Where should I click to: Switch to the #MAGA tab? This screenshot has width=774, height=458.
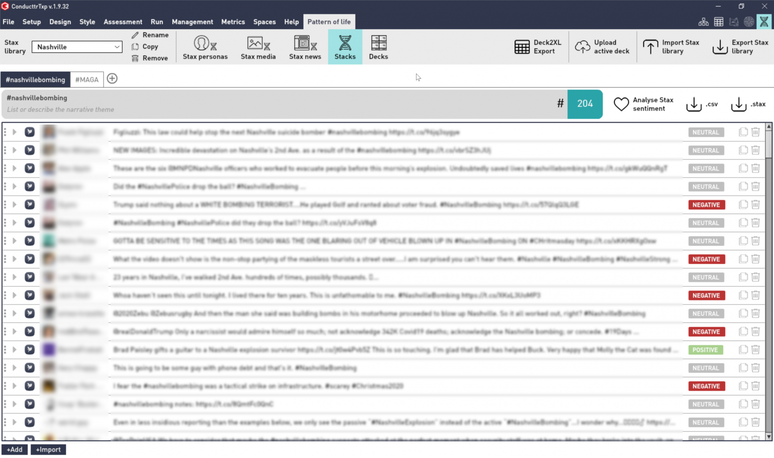coord(87,79)
